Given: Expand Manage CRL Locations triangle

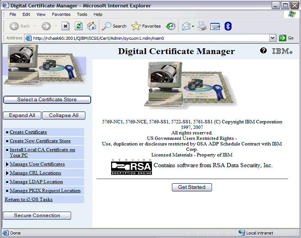Looking at the screenshot, I should 7,173.
